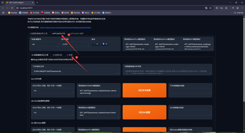The width and height of the screenshot is (245, 133).
Task: Bookmark this page with the star icon
Action: 211,8
